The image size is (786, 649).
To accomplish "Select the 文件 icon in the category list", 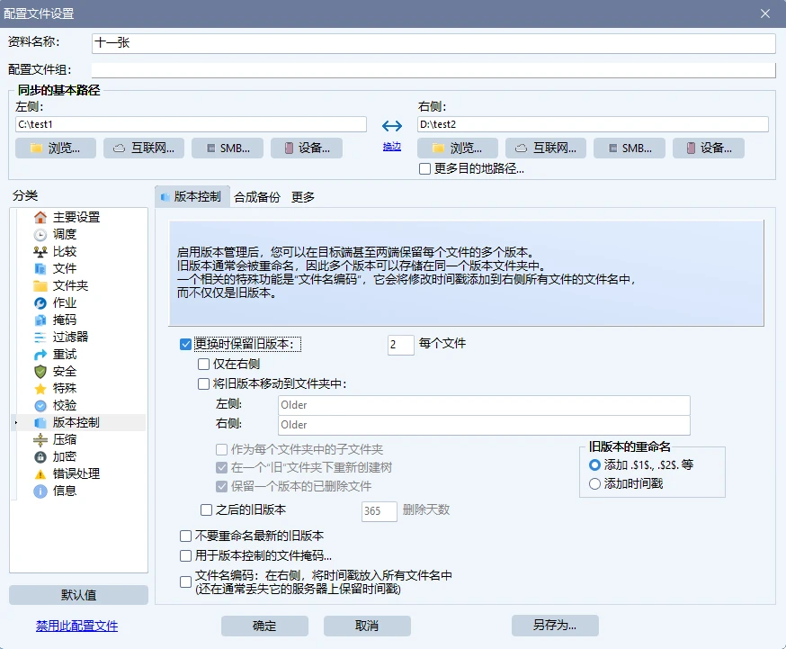I will click(x=40, y=268).
